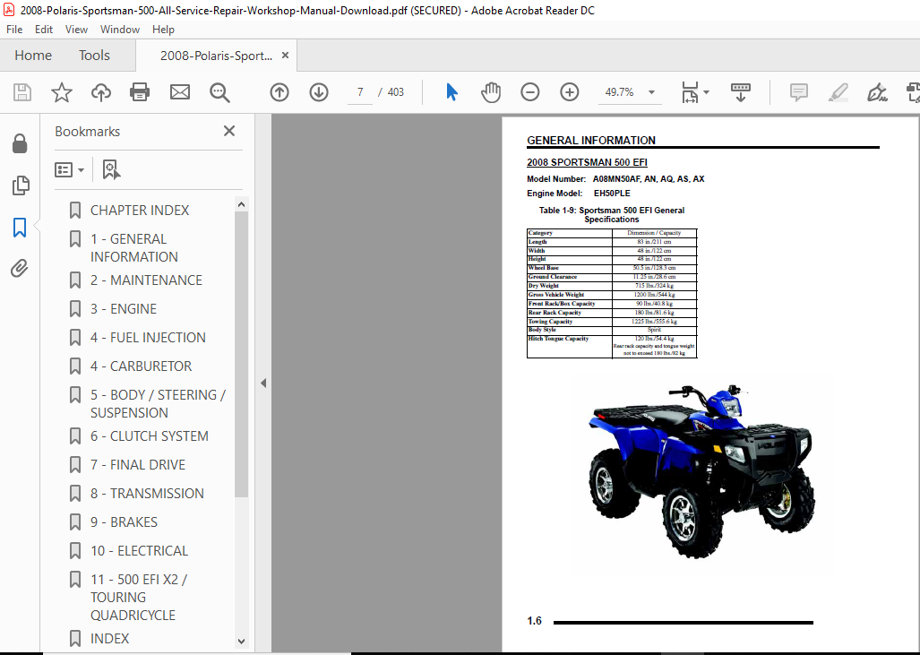Open the Edit menu
920x655 pixels.
click(43, 30)
